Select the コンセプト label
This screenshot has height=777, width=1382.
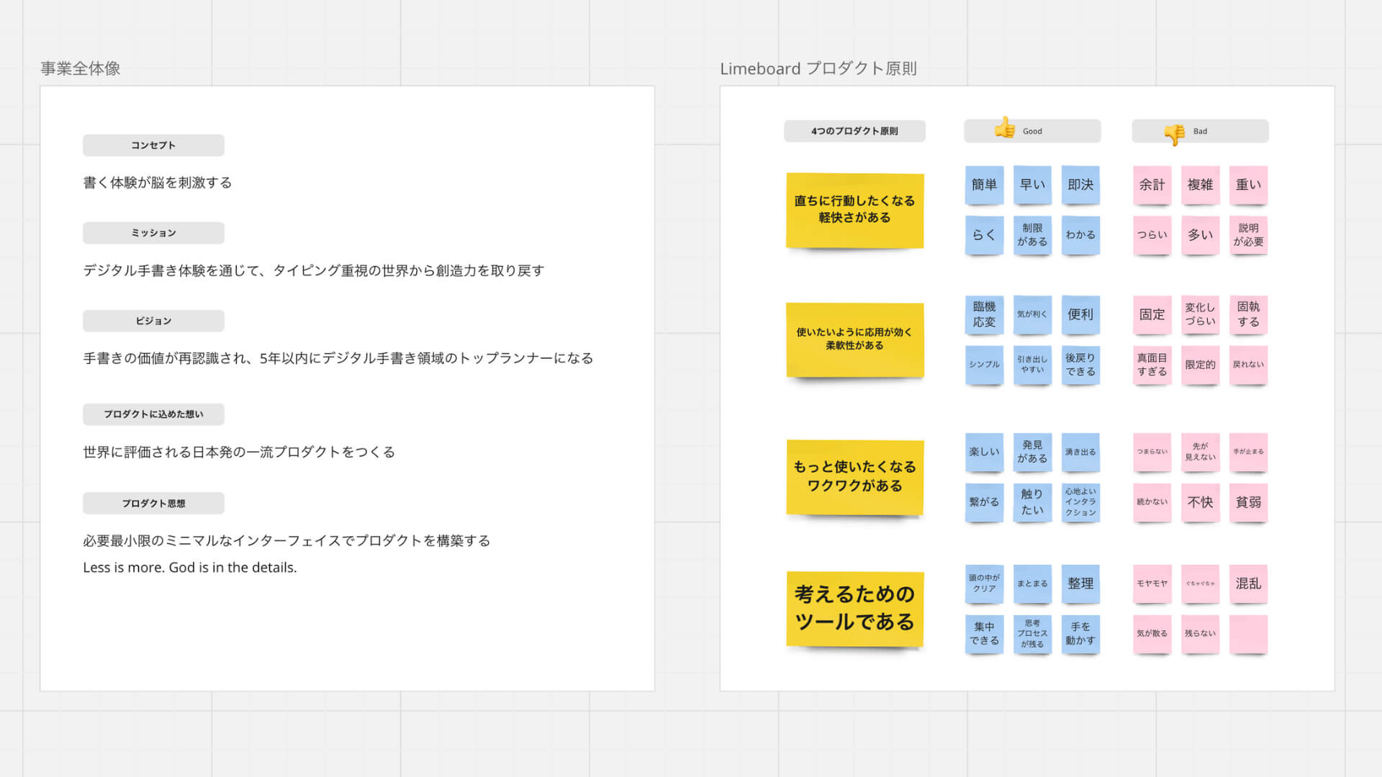153,145
